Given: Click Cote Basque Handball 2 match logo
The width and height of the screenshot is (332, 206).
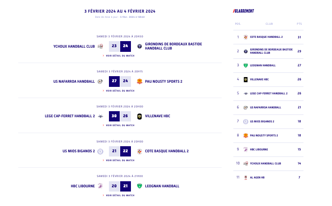Looking at the screenshot, I should (139, 151).
